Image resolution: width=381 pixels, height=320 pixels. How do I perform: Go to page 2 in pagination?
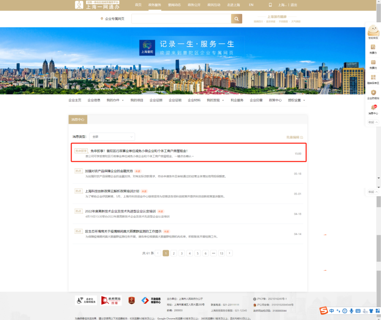(x=174, y=253)
